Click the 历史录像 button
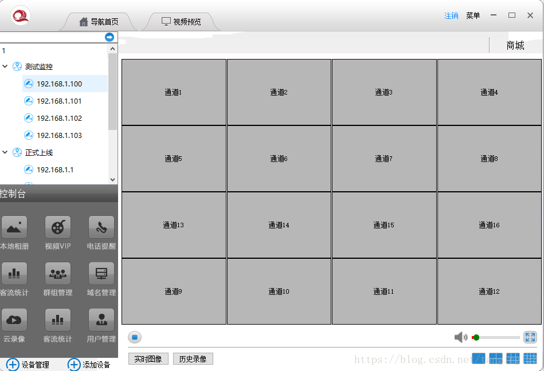Screen dimensions: 544x371 click(x=193, y=359)
